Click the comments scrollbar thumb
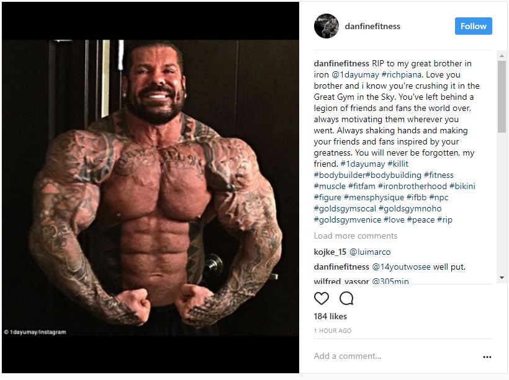This screenshot has height=380, width=509. click(502, 97)
